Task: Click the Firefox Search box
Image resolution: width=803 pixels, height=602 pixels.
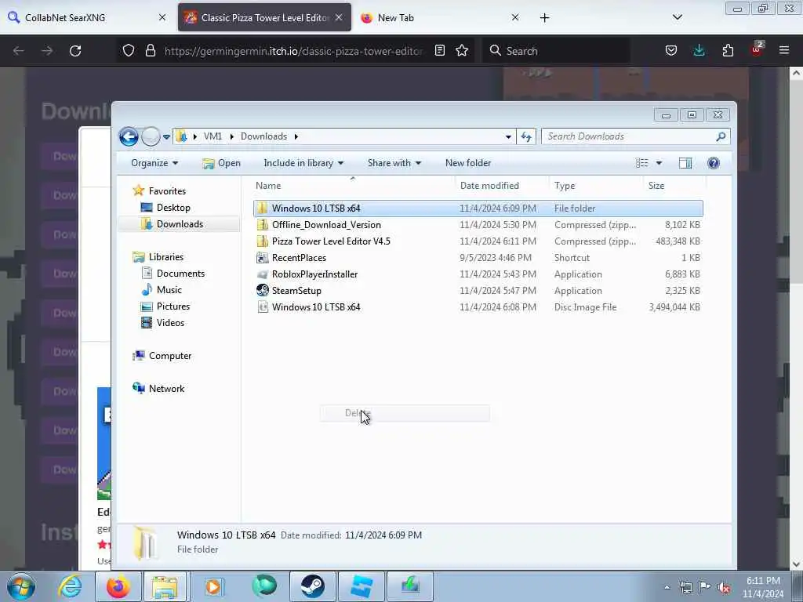Action: click(557, 51)
